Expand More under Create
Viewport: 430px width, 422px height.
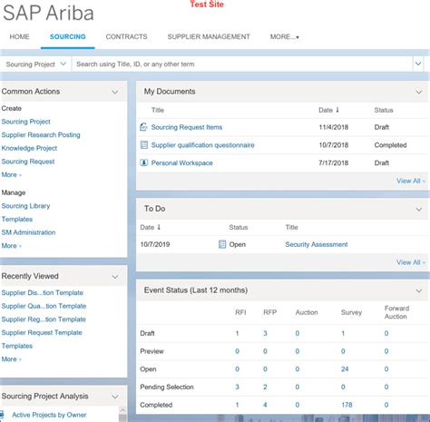tap(12, 175)
